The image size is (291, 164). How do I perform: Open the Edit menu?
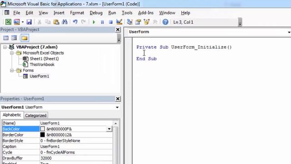[x=29, y=13]
